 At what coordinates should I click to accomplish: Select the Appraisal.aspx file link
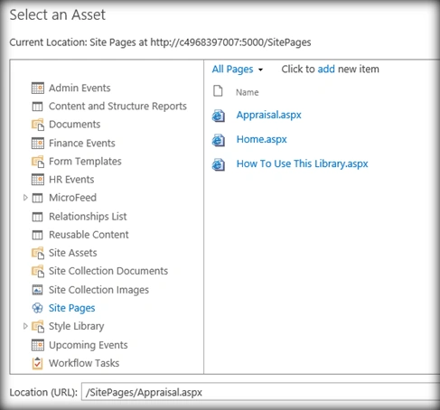tap(269, 115)
